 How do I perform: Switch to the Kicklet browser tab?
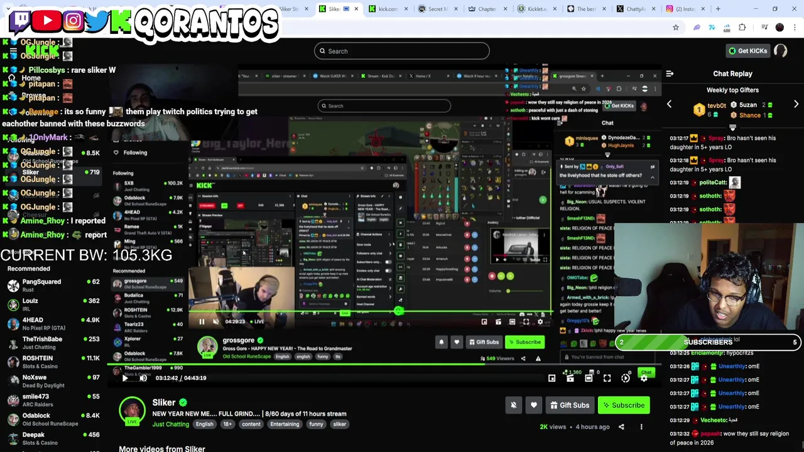[x=537, y=9]
